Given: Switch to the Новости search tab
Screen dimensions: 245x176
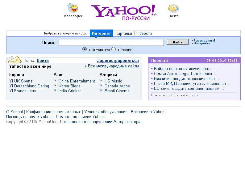Looking at the screenshot, I should [x=144, y=33].
